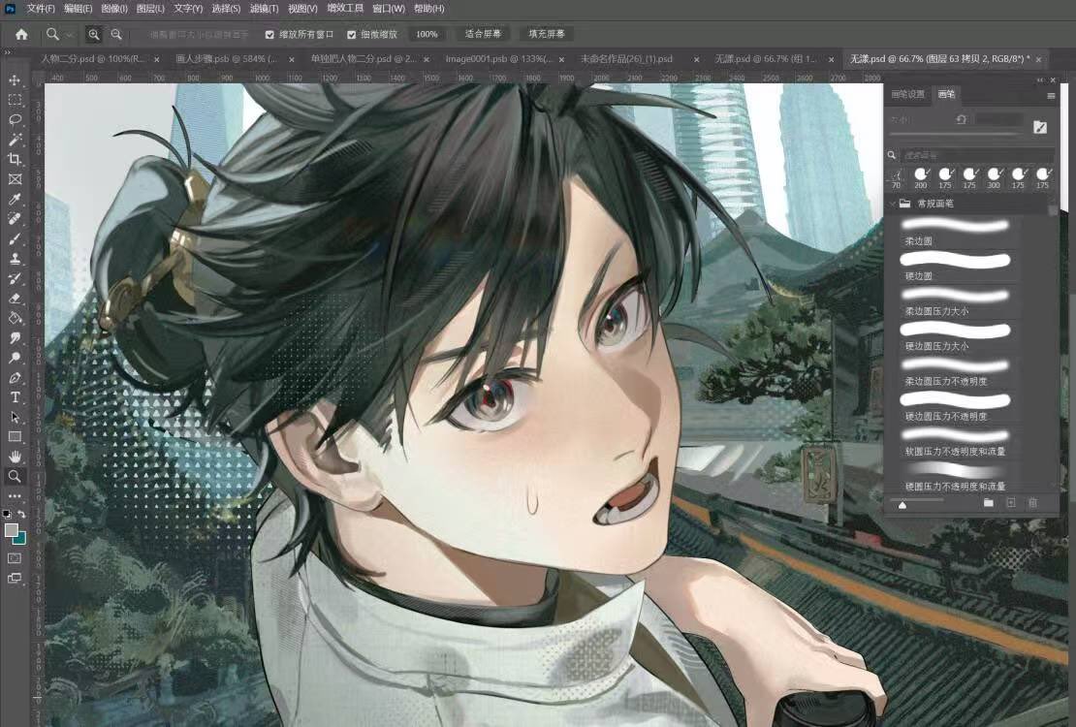Select the Rectangular Marquee tool
Image resolution: width=1076 pixels, height=727 pixels.
(x=15, y=100)
